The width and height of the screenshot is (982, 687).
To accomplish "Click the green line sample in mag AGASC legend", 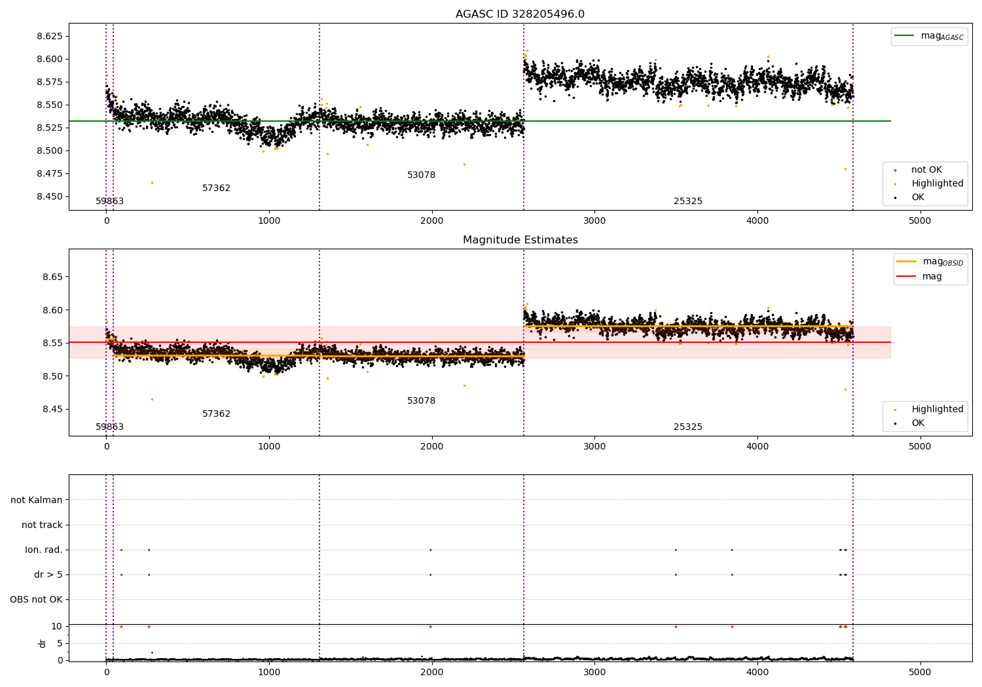I will (x=905, y=36).
